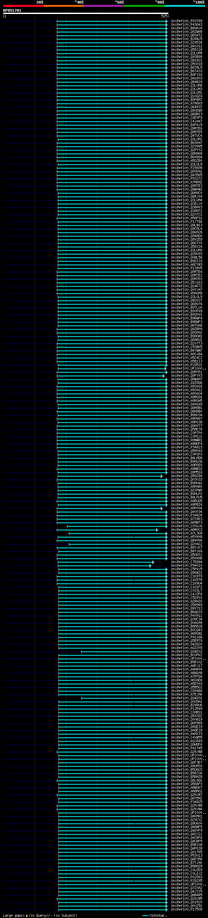Select hit label UniRef100_Q9ZWH9
Screen dimensions: 208x918
pyautogui.click(x=186, y=32)
